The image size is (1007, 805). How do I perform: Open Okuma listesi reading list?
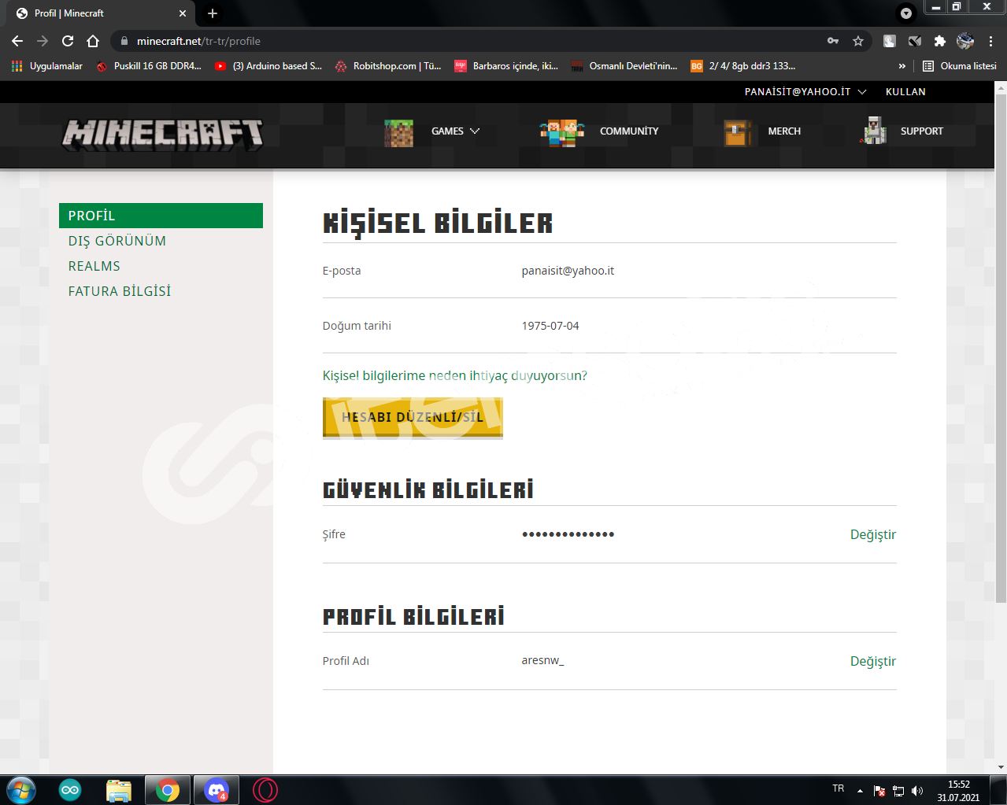960,66
